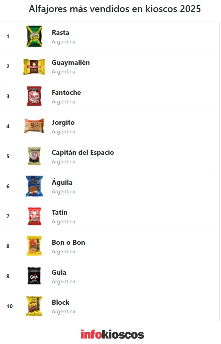The height and width of the screenshot is (344, 221).
Task: Open the Jorgito alfajor package picture
Action: tap(34, 126)
